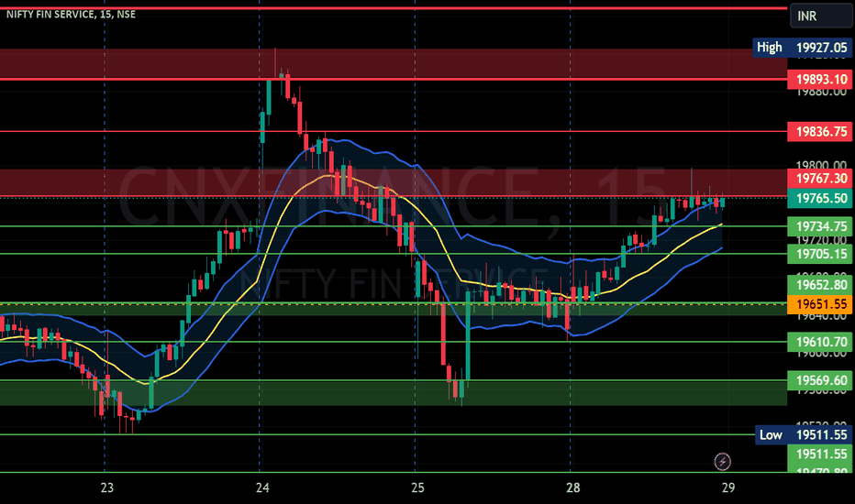Select the 19734.75 green price label
This screenshot has height=504, width=855.
click(821, 226)
